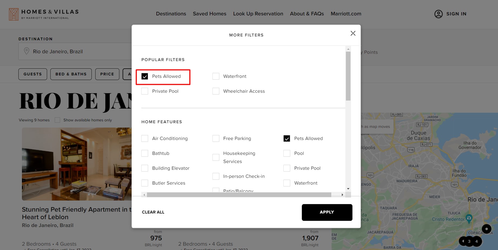Click the destination location pin icon

pos(27,51)
